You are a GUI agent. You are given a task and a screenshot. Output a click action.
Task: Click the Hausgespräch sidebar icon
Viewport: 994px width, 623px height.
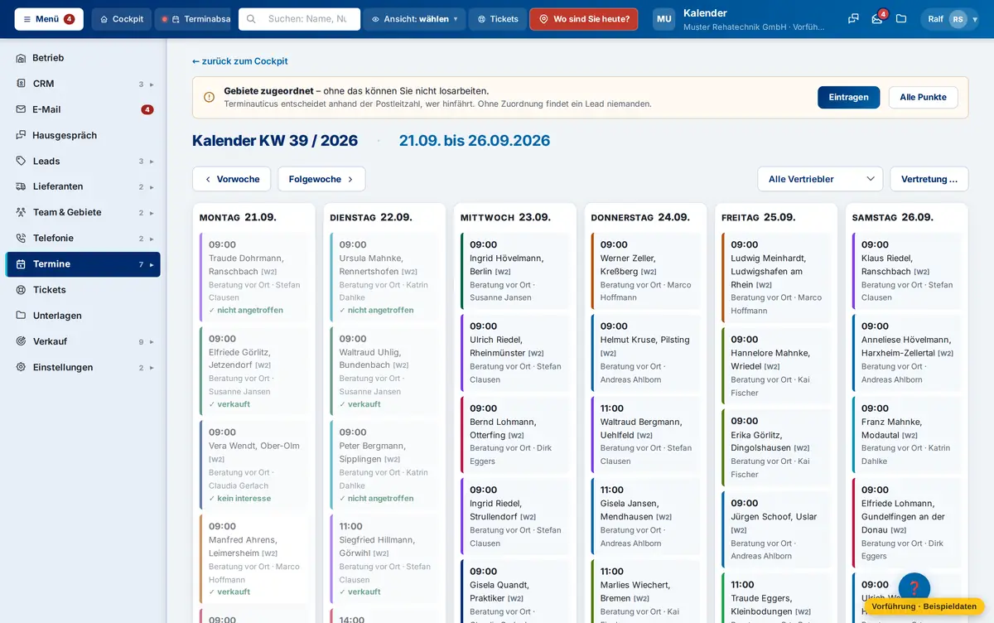tap(21, 135)
